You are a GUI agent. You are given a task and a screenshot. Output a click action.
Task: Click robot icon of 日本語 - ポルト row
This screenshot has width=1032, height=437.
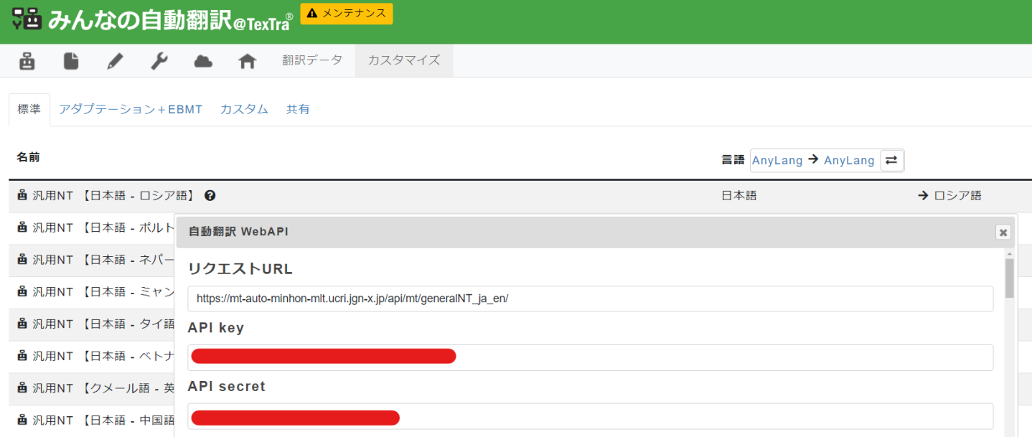click(x=22, y=227)
